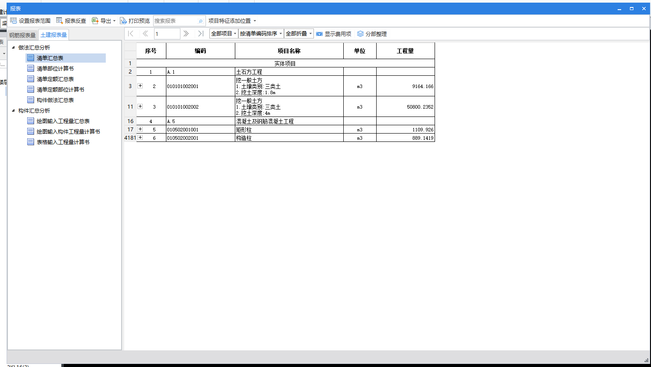651x367 pixels.
Task: Click 分部整理 button
Action: [x=372, y=34]
